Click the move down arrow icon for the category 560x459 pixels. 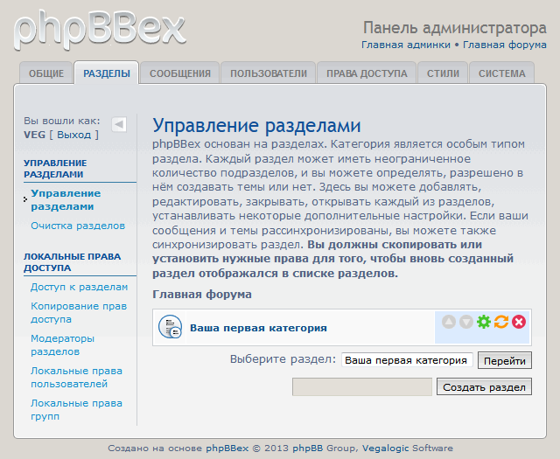pyautogui.click(x=466, y=322)
